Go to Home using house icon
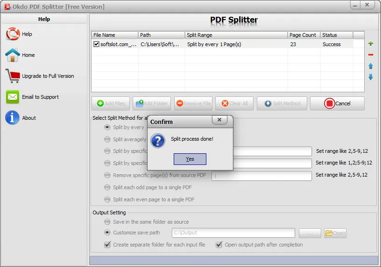 click(x=13, y=55)
